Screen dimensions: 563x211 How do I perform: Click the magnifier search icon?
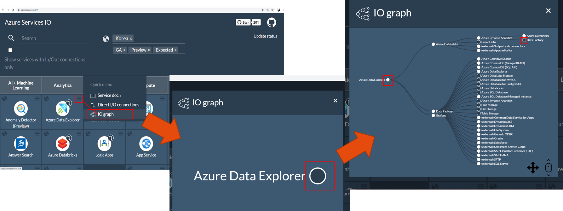[11, 38]
